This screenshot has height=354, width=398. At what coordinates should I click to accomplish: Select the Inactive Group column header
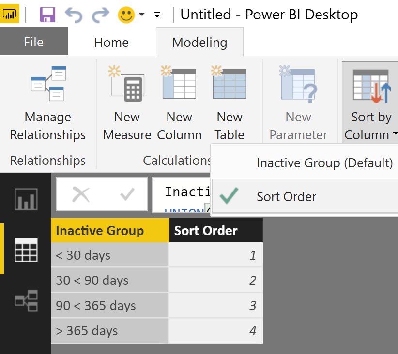[110, 231]
